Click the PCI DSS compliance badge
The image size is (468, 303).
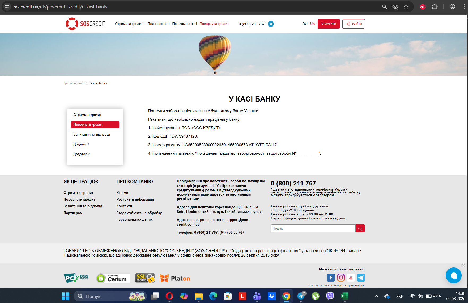pos(76,278)
